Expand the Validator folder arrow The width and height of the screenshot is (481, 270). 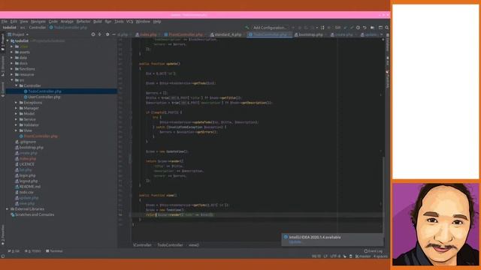click(x=17, y=125)
